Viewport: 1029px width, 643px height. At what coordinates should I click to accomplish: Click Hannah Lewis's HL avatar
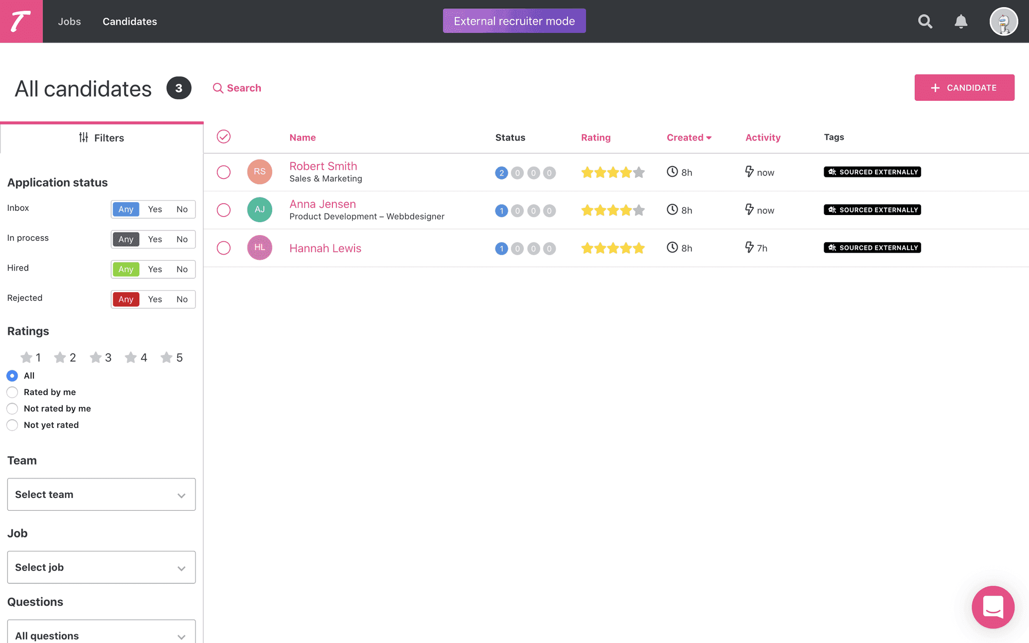coord(259,247)
